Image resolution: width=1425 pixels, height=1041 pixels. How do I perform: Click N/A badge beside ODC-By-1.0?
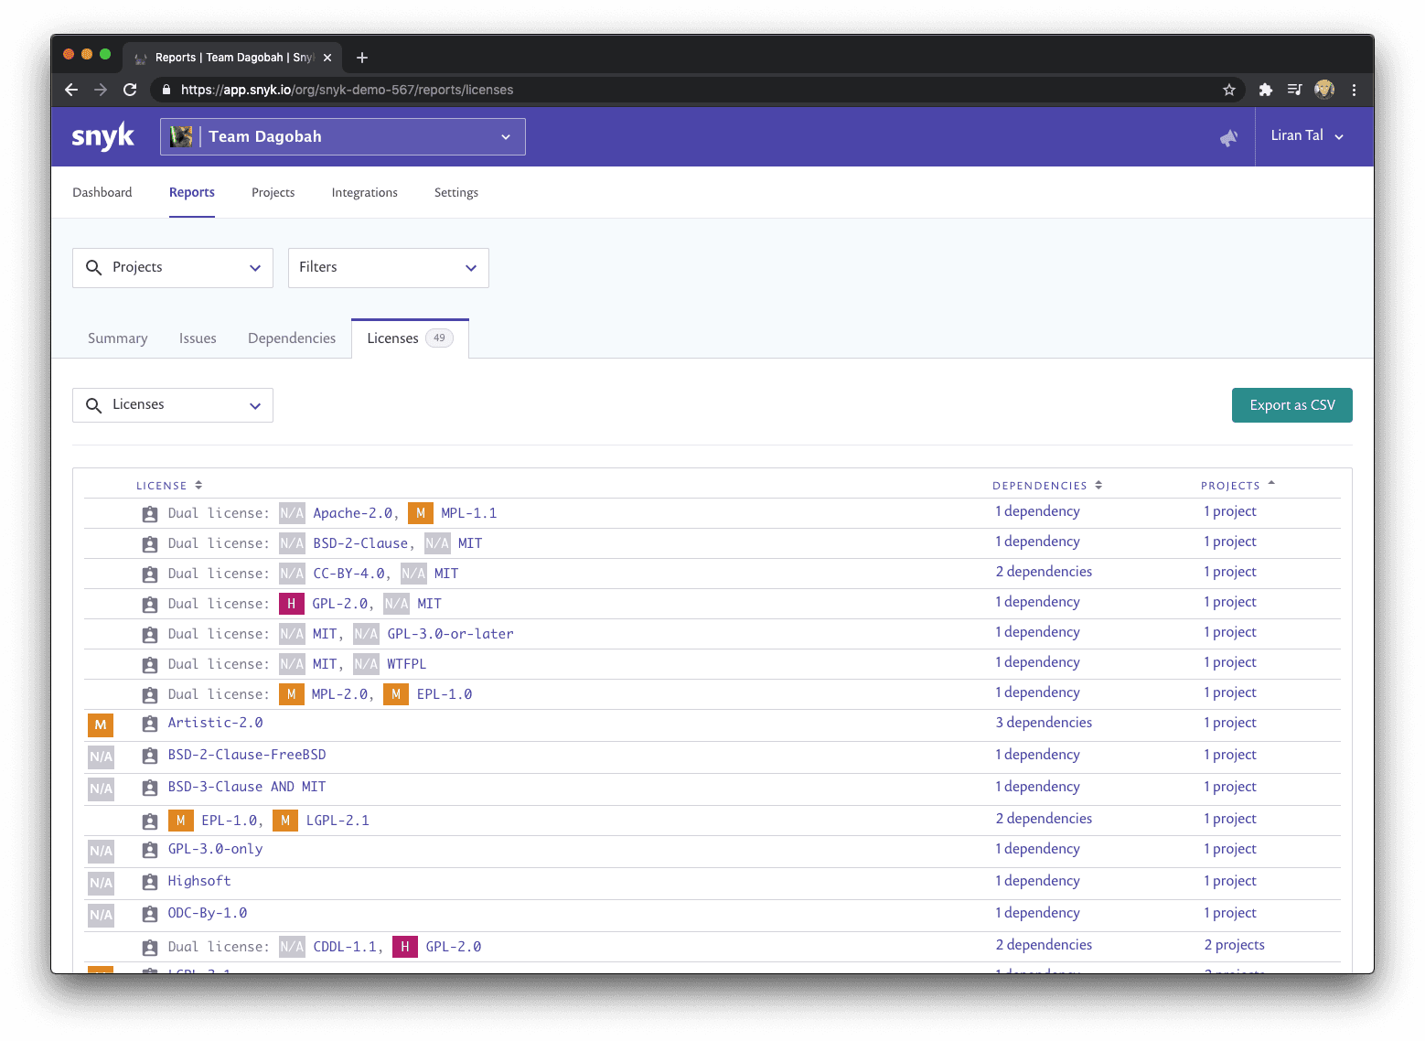[x=101, y=915]
